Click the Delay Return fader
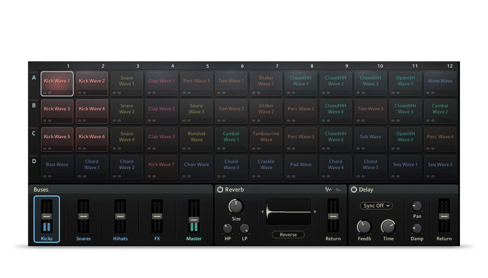The image size is (488, 278). point(444,216)
